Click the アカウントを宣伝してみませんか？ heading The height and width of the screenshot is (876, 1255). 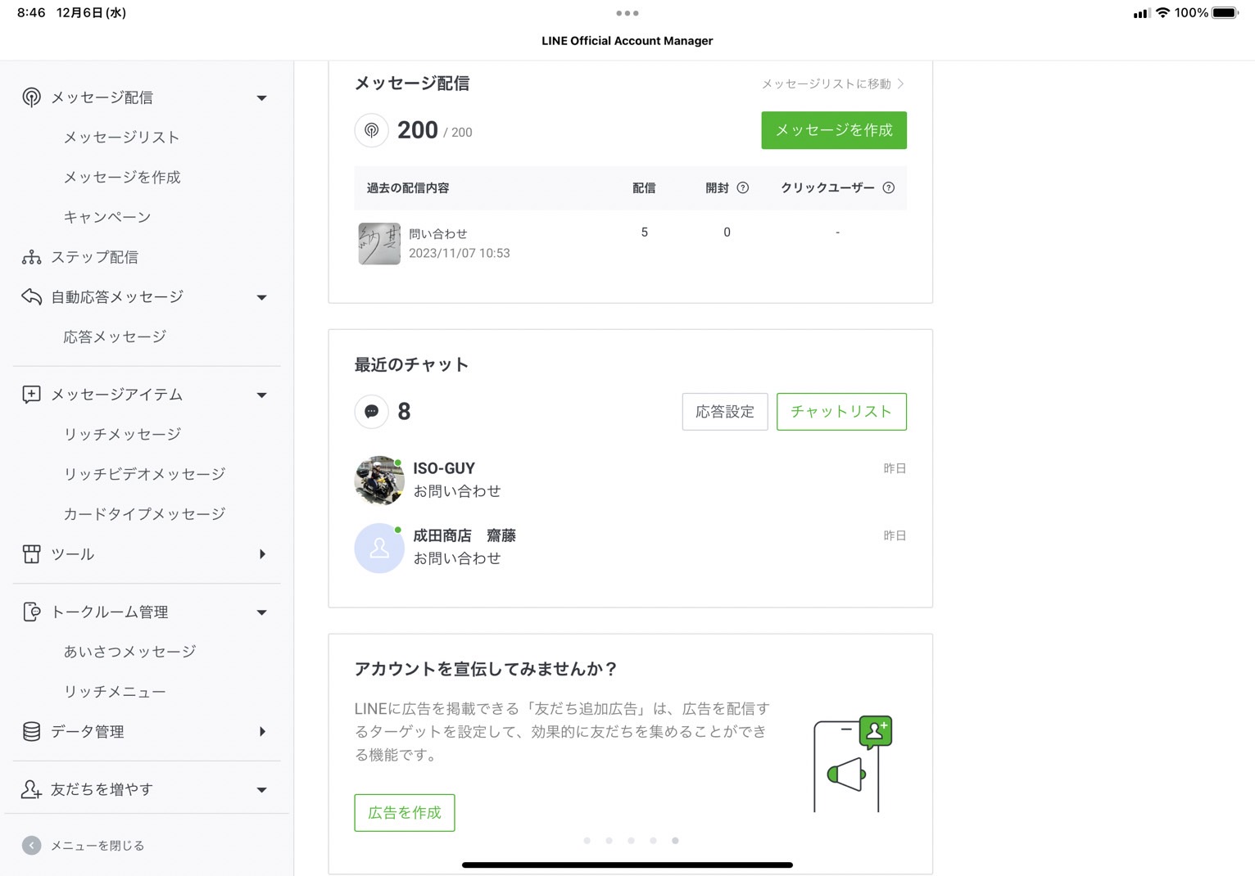click(x=486, y=669)
